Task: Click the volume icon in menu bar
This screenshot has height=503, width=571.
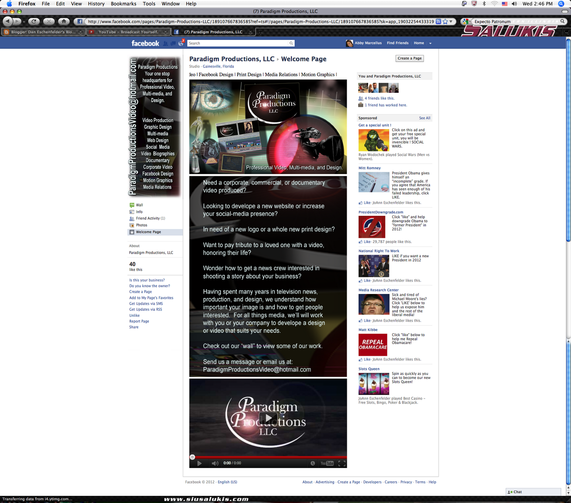Action: (514, 4)
